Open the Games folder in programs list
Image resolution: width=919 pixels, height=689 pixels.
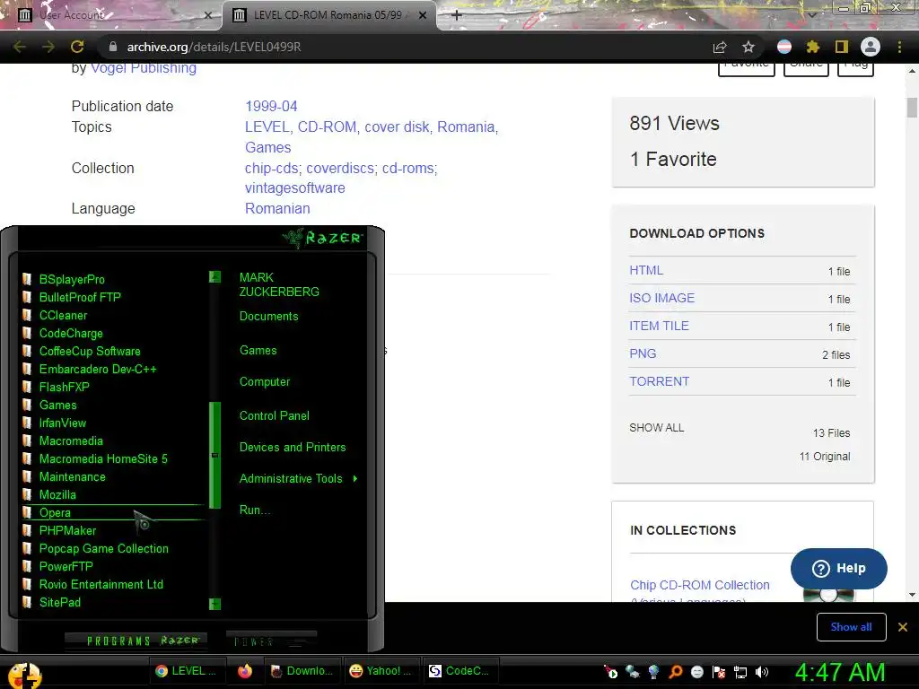click(58, 405)
